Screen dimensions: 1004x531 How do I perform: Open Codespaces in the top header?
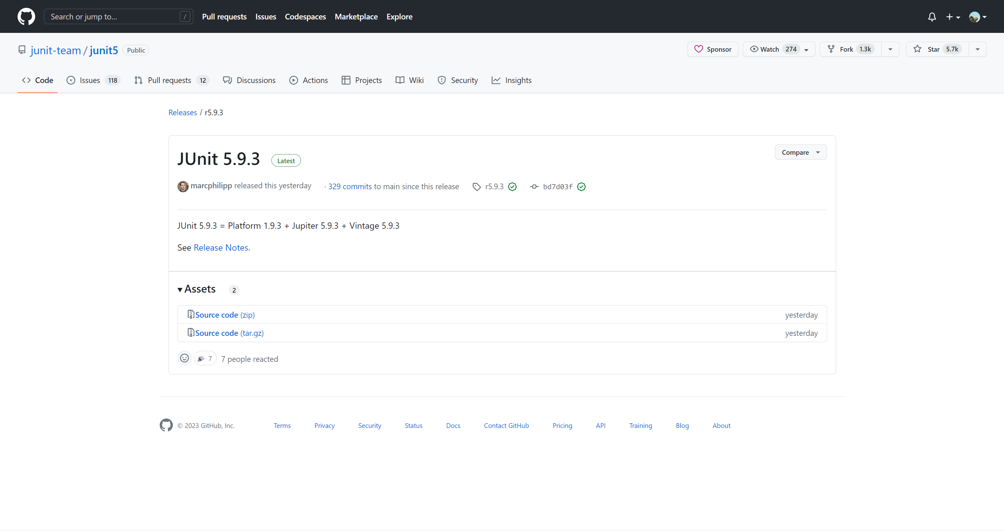click(305, 17)
